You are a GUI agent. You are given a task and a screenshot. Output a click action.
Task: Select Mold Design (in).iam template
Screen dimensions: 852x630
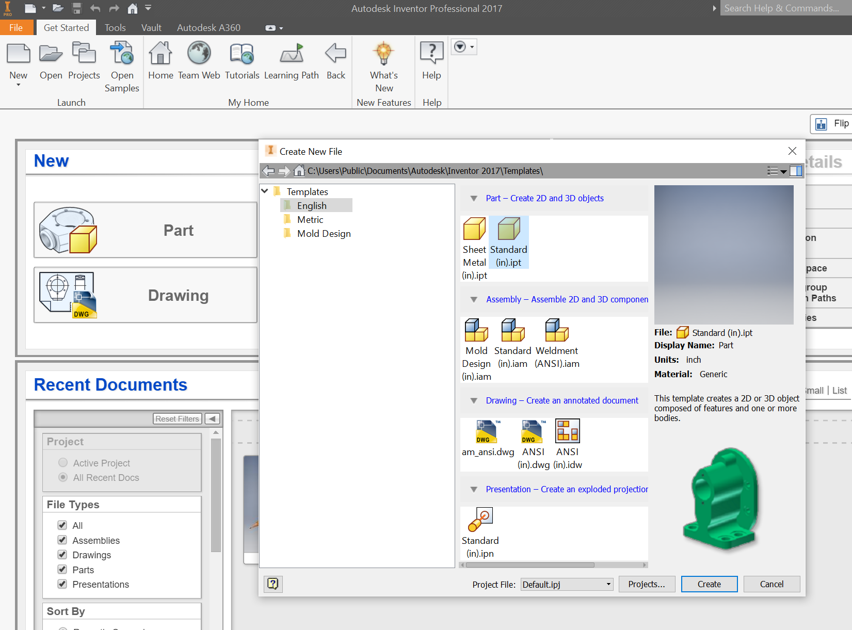tap(476, 350)
